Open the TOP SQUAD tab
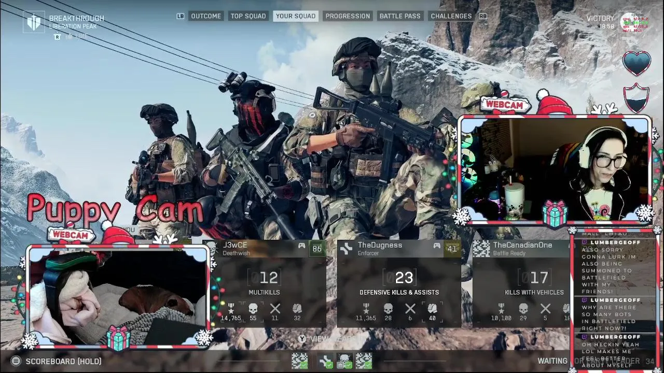 (x=248, y=16)
